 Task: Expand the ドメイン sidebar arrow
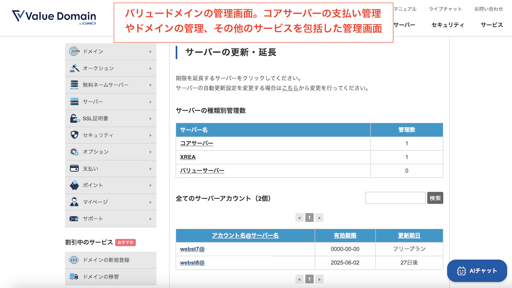coord(151,52)
